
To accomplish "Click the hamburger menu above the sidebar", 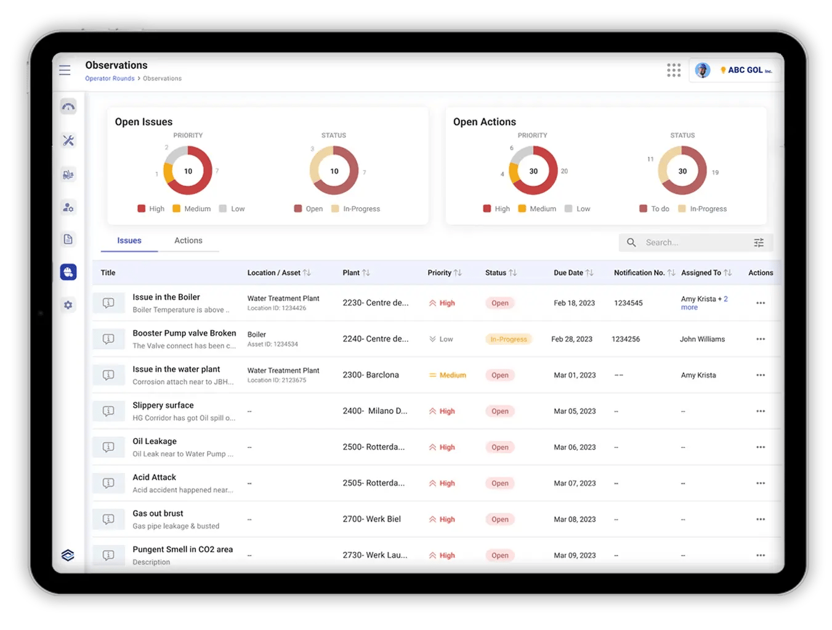I will pos(65,70).
